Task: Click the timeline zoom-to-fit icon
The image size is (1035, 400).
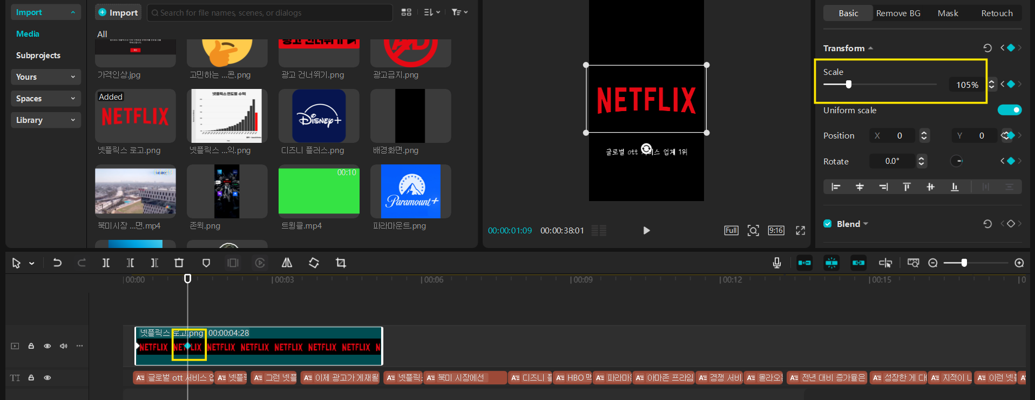Action: [x=913, y=263]
